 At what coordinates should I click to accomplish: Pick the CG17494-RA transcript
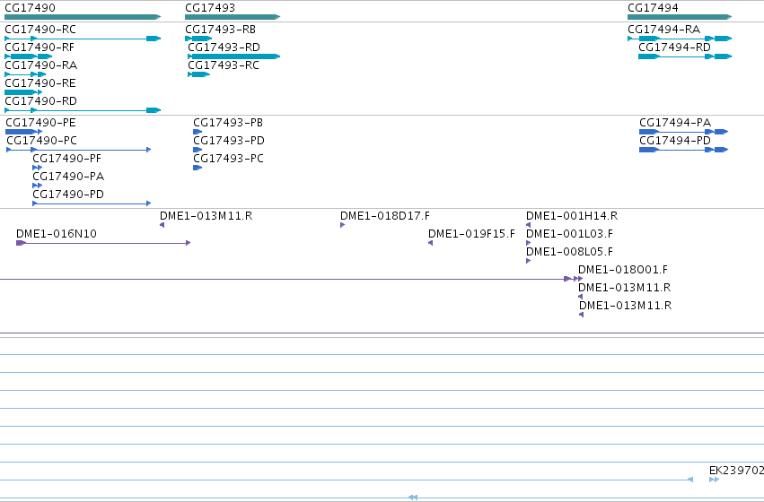pyautogui.click(x=664, y=30)
